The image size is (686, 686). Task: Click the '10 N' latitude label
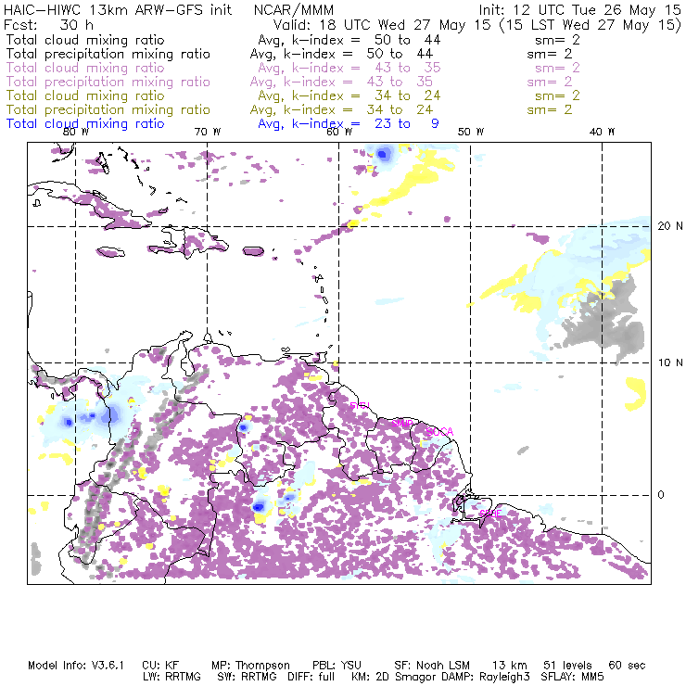tap(670, 362)
